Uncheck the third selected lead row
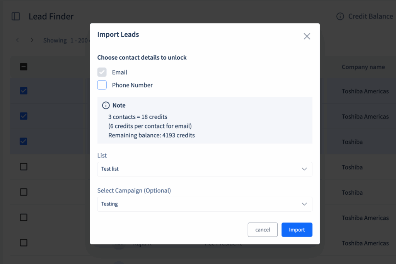The image size is (396, 264). (24, 142)
